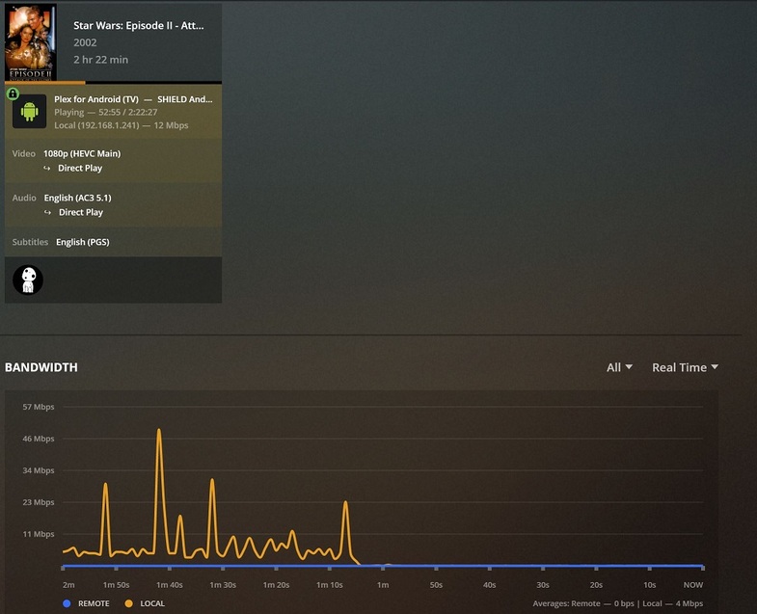Click the 10s time axis label
The height and width of the screenshot is (614, 757).
(650, 585)
